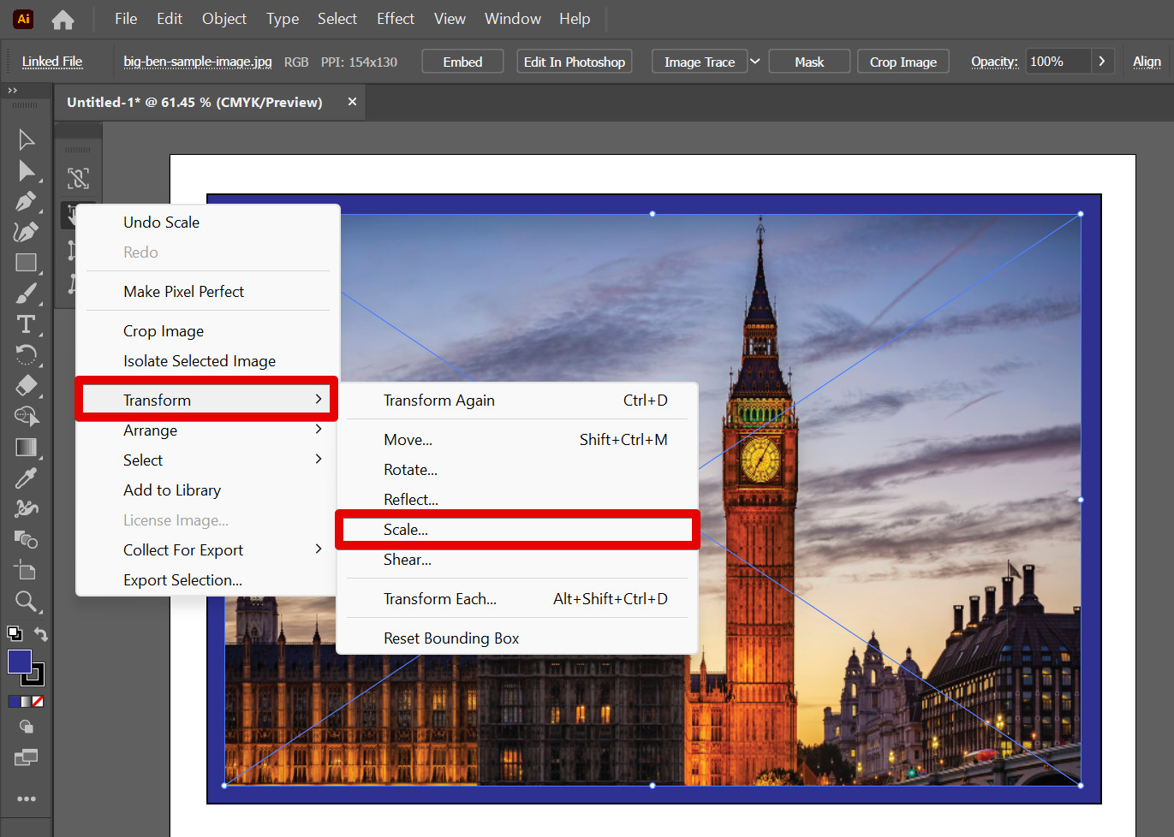Select the Eraser tool
1174x837 pixels.
26,386
